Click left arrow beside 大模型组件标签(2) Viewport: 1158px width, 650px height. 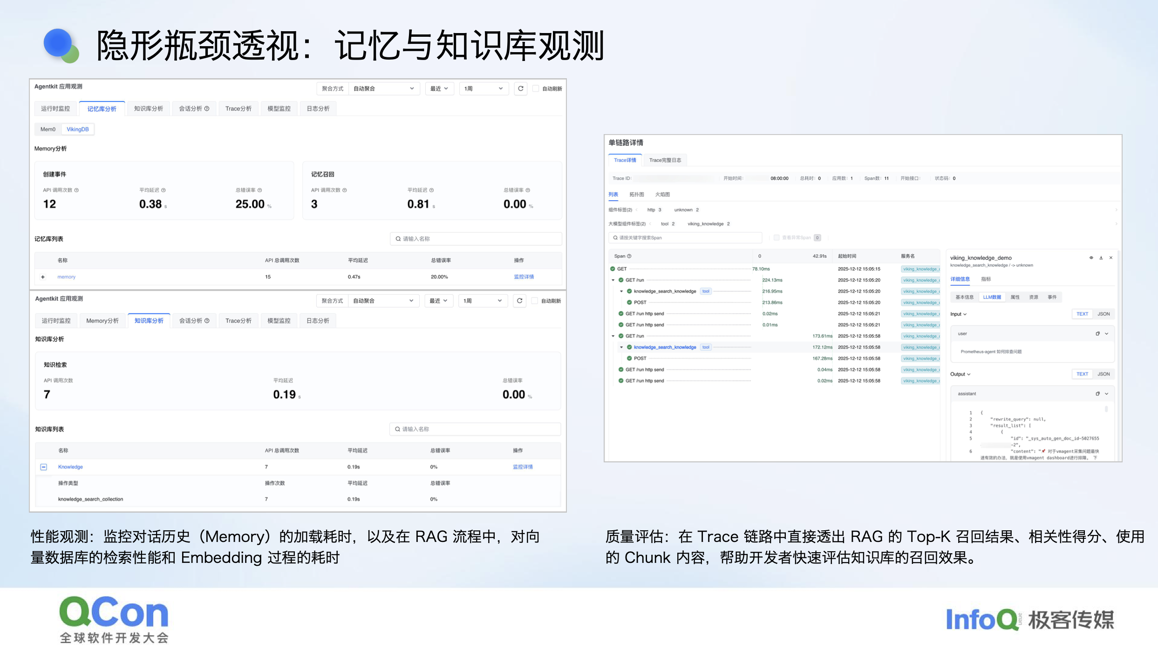click(650, 223)
